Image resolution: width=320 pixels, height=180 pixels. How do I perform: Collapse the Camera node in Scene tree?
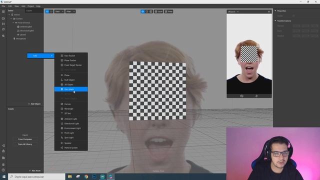coord(11,18)
